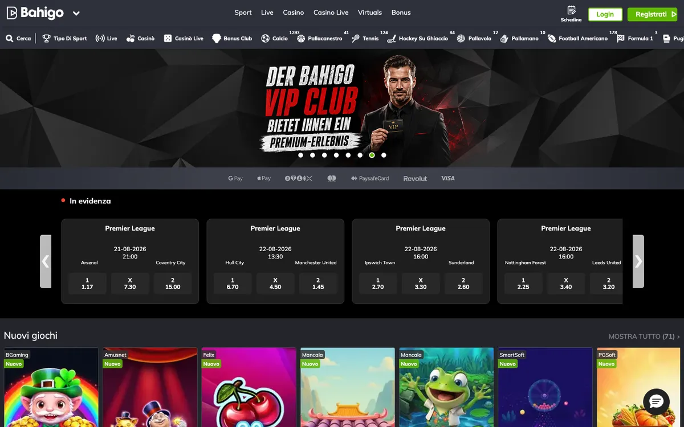
Task: Click MOSTRA TUTTO (71) link
Action: click(x=644, y=336)
